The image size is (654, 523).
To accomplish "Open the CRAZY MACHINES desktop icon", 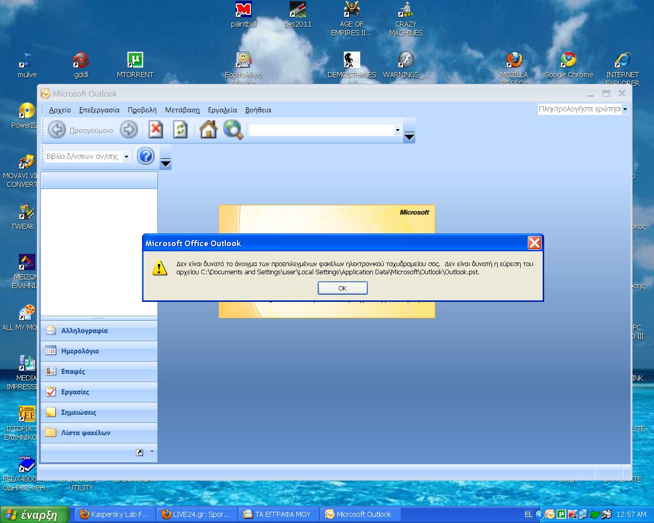I will [406, 19].
